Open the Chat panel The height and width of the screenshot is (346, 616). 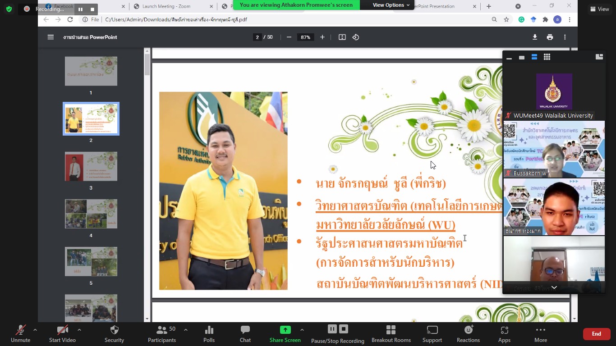click(245, 334)
